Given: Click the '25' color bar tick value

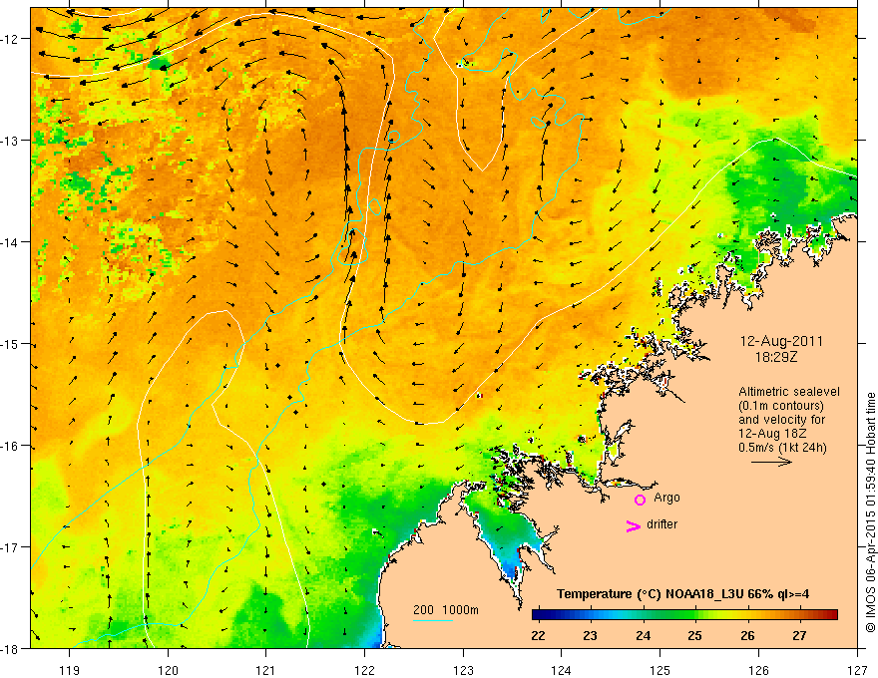Looking at the screenshot, I should tap(694, 635).
